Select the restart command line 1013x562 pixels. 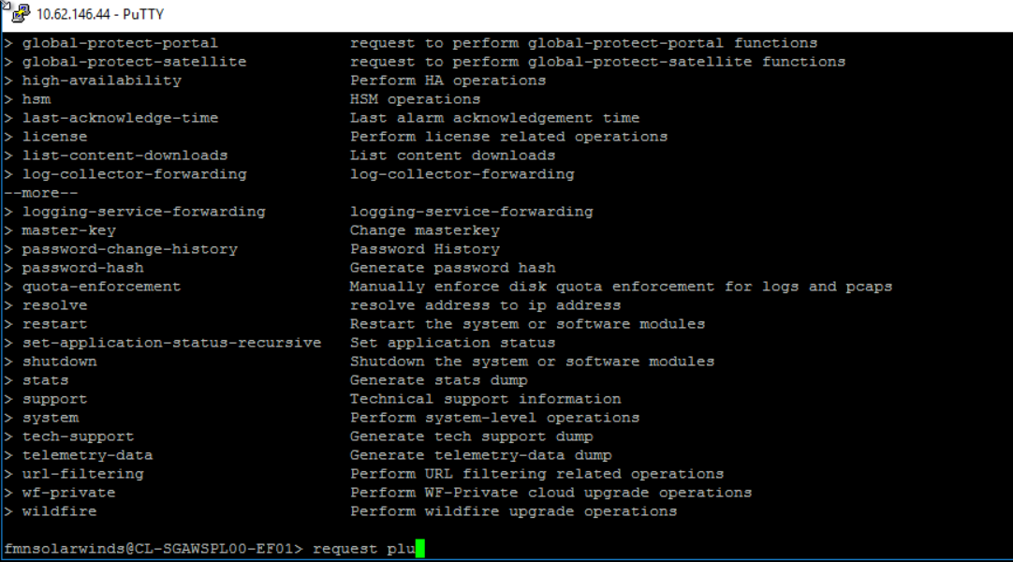point(53,323)
